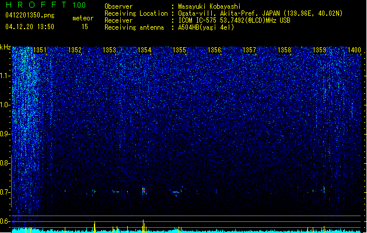The width and height of the screenshot is (367, 233).
Task: Click the 1351 time marker
Action: click(40, 50)
